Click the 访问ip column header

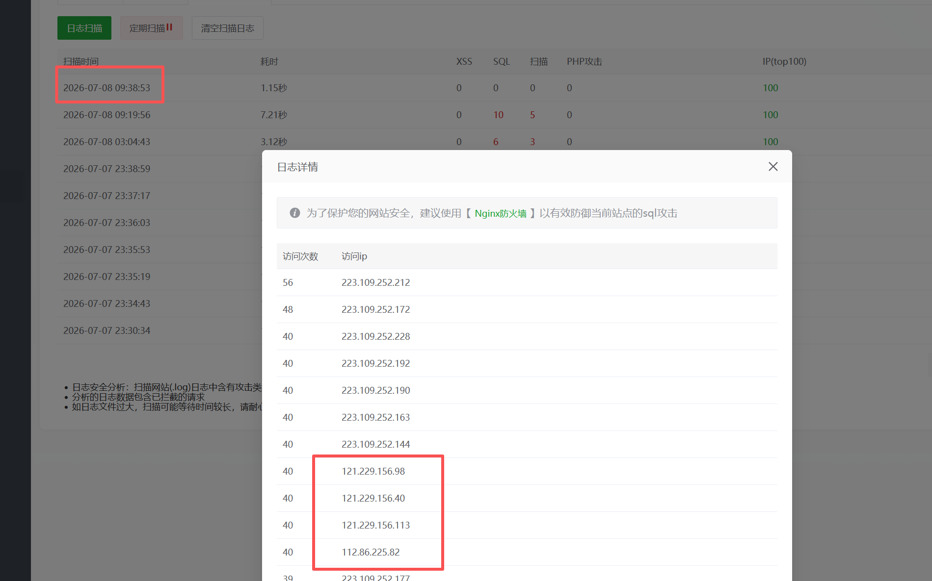354,256
